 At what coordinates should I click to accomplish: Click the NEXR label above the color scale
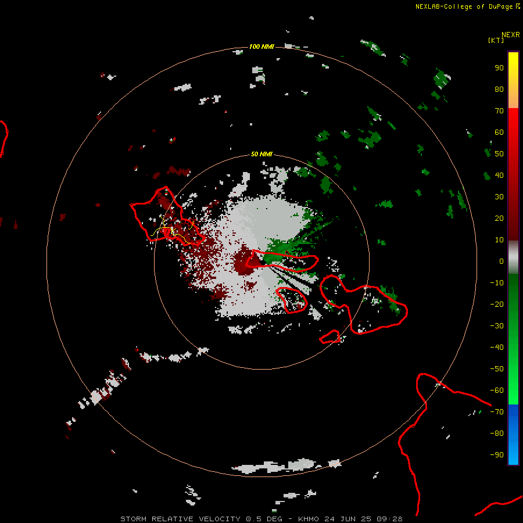[x=511, y=35]
